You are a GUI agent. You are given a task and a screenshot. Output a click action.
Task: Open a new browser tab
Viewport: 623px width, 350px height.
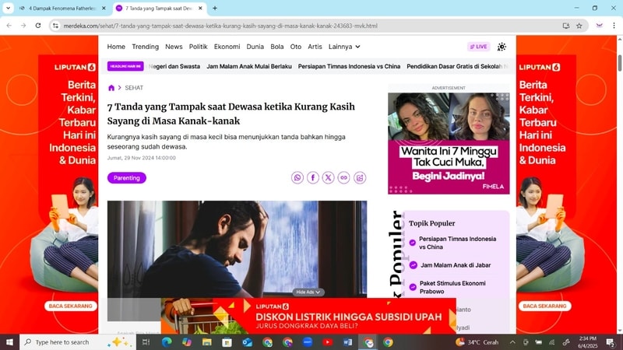[215, 8]
